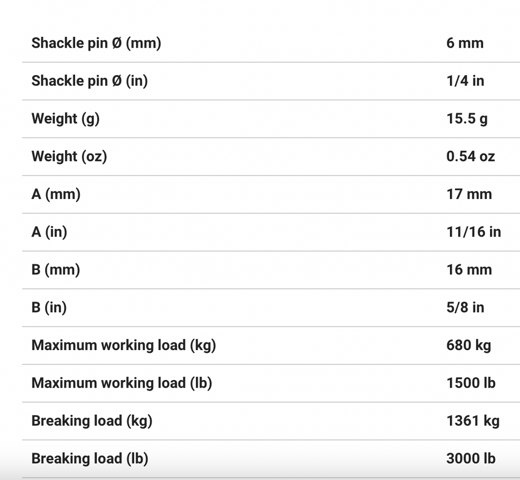This screenshot has width=520, height=480.
Task: Click the "Breaking load (kg)" label
Action: point(92,421)
